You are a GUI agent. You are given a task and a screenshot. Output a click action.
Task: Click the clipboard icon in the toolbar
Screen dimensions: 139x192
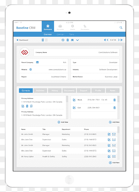coord(68,40)
